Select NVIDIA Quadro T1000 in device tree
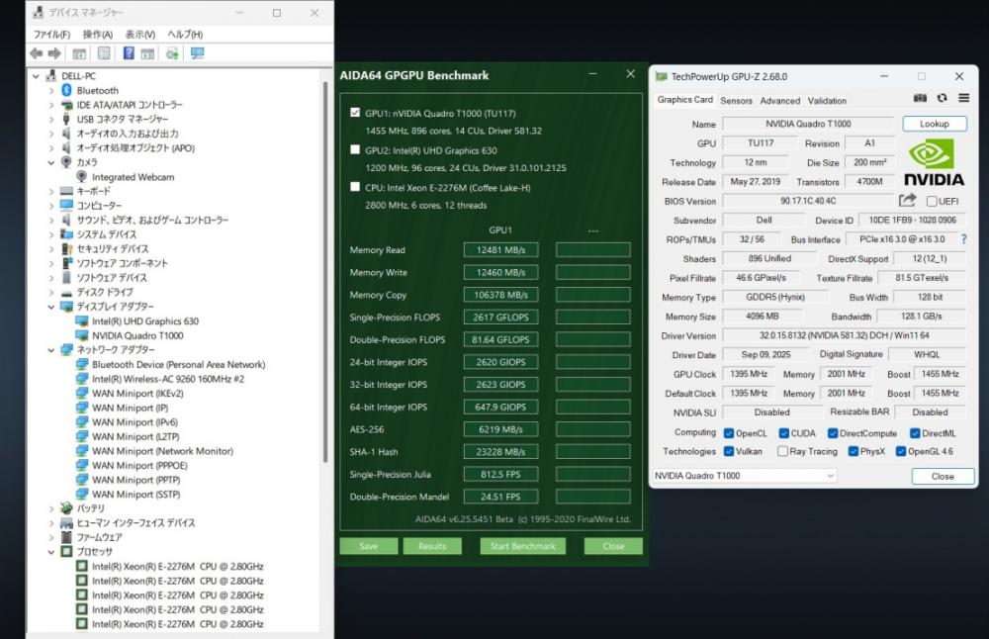 tap(137, 335)
